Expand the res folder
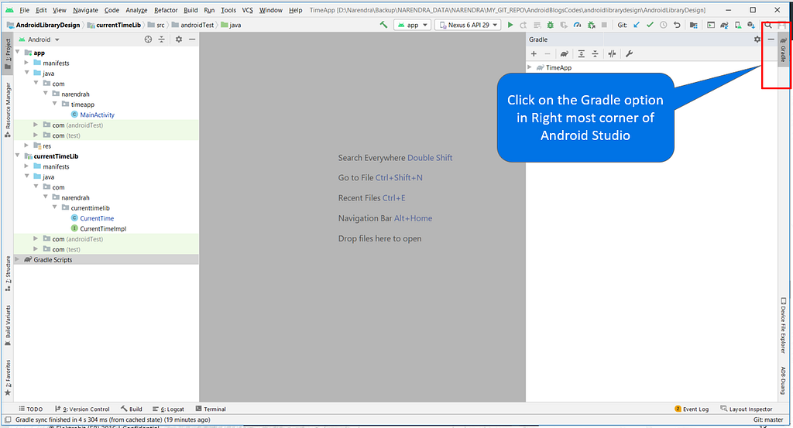Image resolution: width=793 pixels, height=428 pixels. pos(26,145)
